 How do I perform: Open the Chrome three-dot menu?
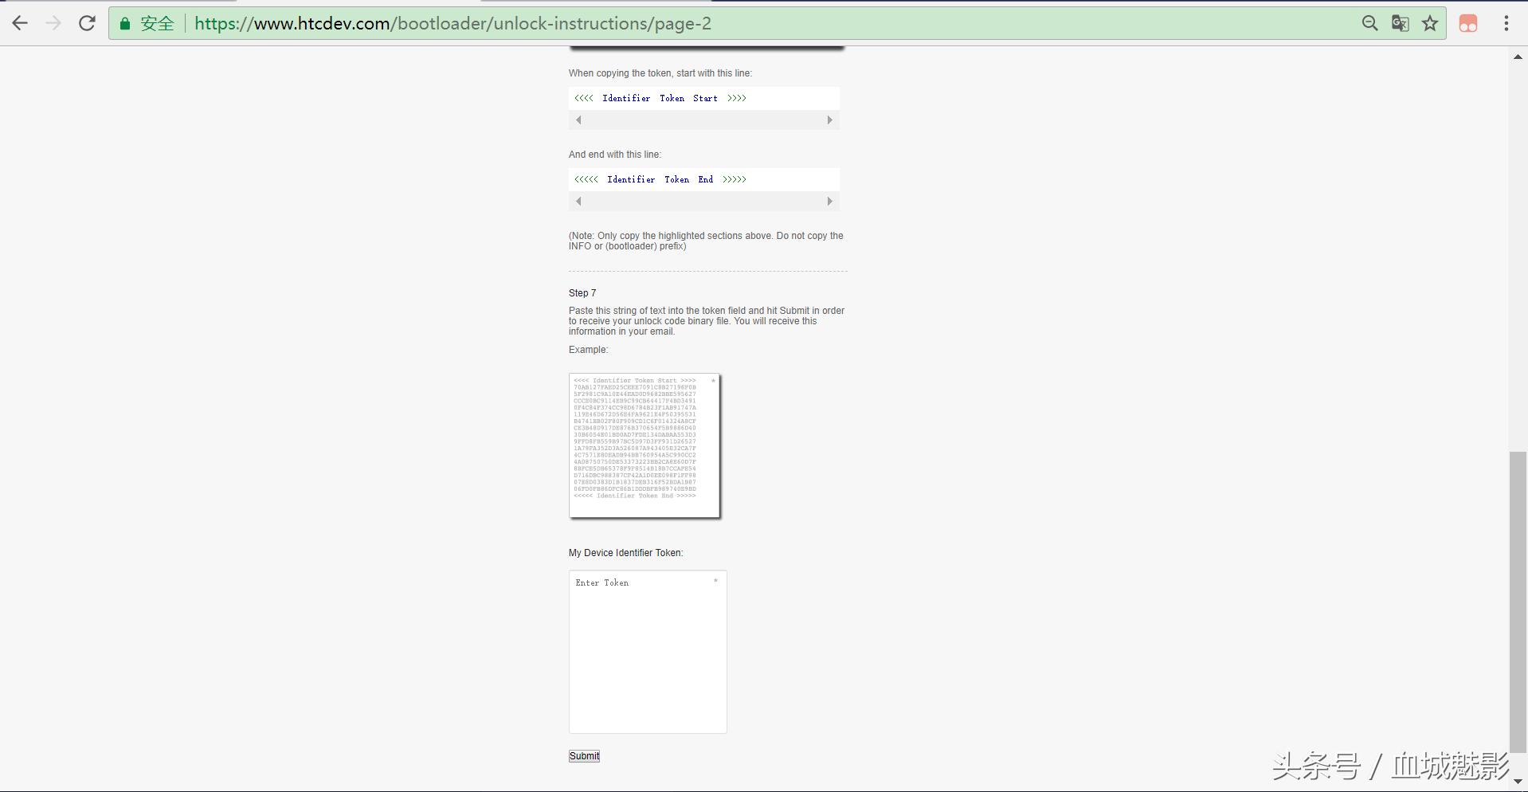[x=1506, y=23]
